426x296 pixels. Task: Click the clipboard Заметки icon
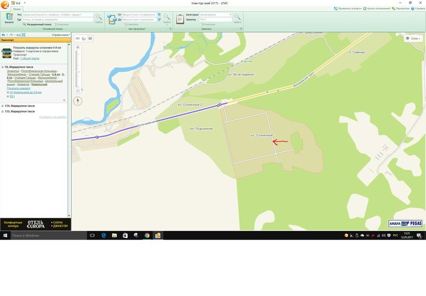(180, 19)
